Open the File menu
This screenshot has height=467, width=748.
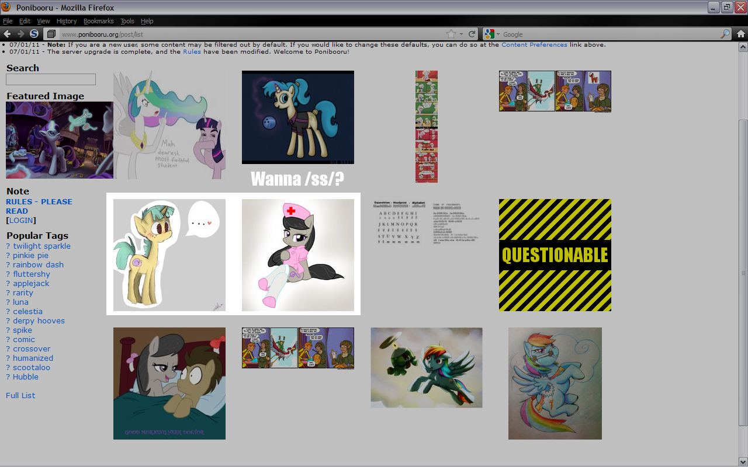pyautogui.click(x=8, y=21)
